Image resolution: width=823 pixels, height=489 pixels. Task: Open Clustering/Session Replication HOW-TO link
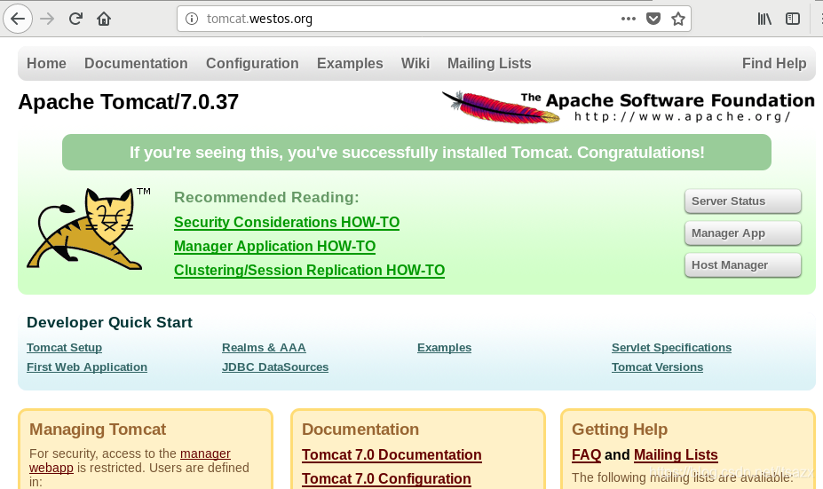(x=309, y=270)
